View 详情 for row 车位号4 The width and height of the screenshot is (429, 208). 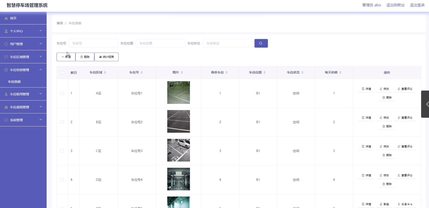pyautogui.click(x=366, y=175)
